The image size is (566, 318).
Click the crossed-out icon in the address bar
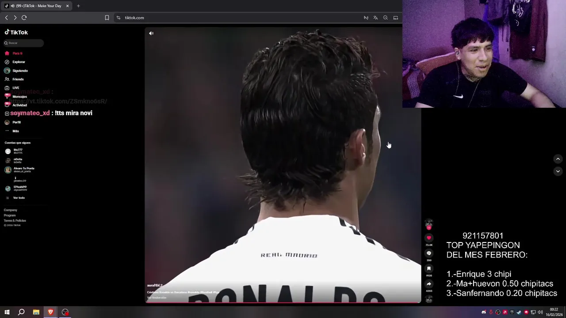point(366,18)
